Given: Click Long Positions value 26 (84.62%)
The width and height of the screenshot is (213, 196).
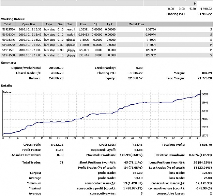Looking at the screenshot, I should tap(203, 162).
